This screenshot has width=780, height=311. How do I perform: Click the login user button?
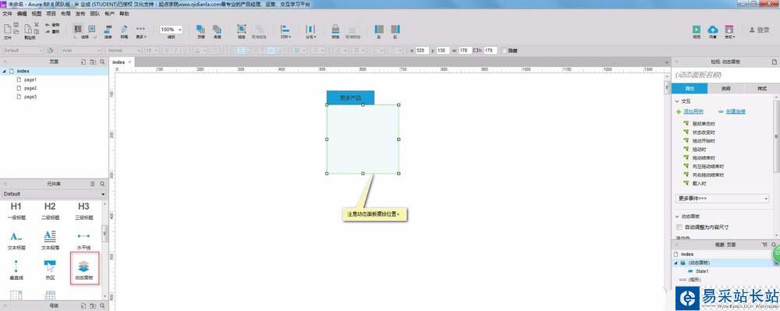[x=760, y=30]
